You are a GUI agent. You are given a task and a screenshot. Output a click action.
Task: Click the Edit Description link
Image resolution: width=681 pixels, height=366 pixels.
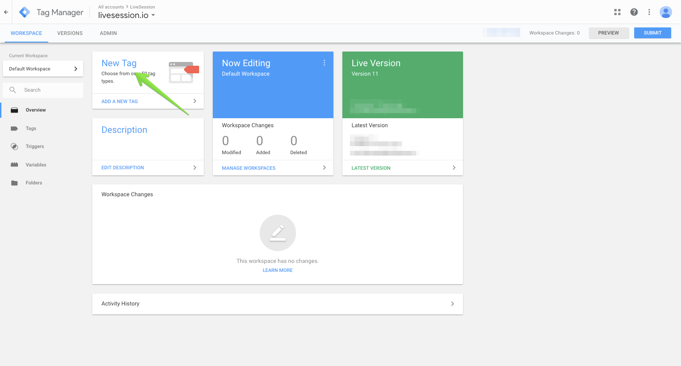(122, 168)
